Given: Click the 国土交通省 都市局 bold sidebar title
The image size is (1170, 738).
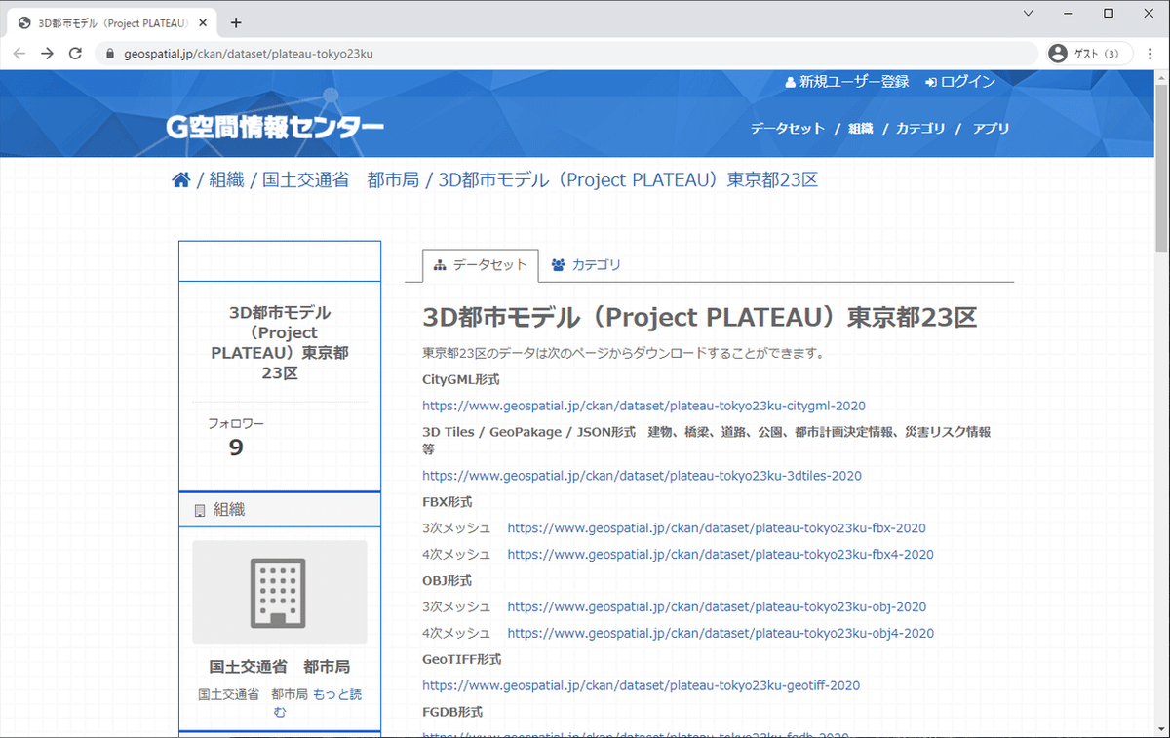Looking at the screenshot, I should tap(280, 667).
